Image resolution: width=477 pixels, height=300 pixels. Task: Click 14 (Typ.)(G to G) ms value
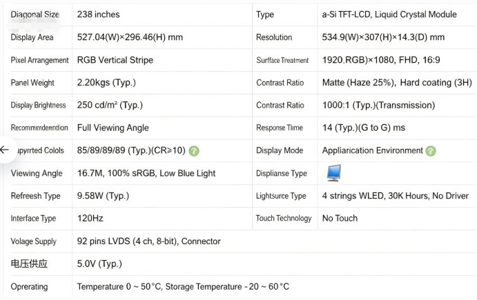pos(364,128)
